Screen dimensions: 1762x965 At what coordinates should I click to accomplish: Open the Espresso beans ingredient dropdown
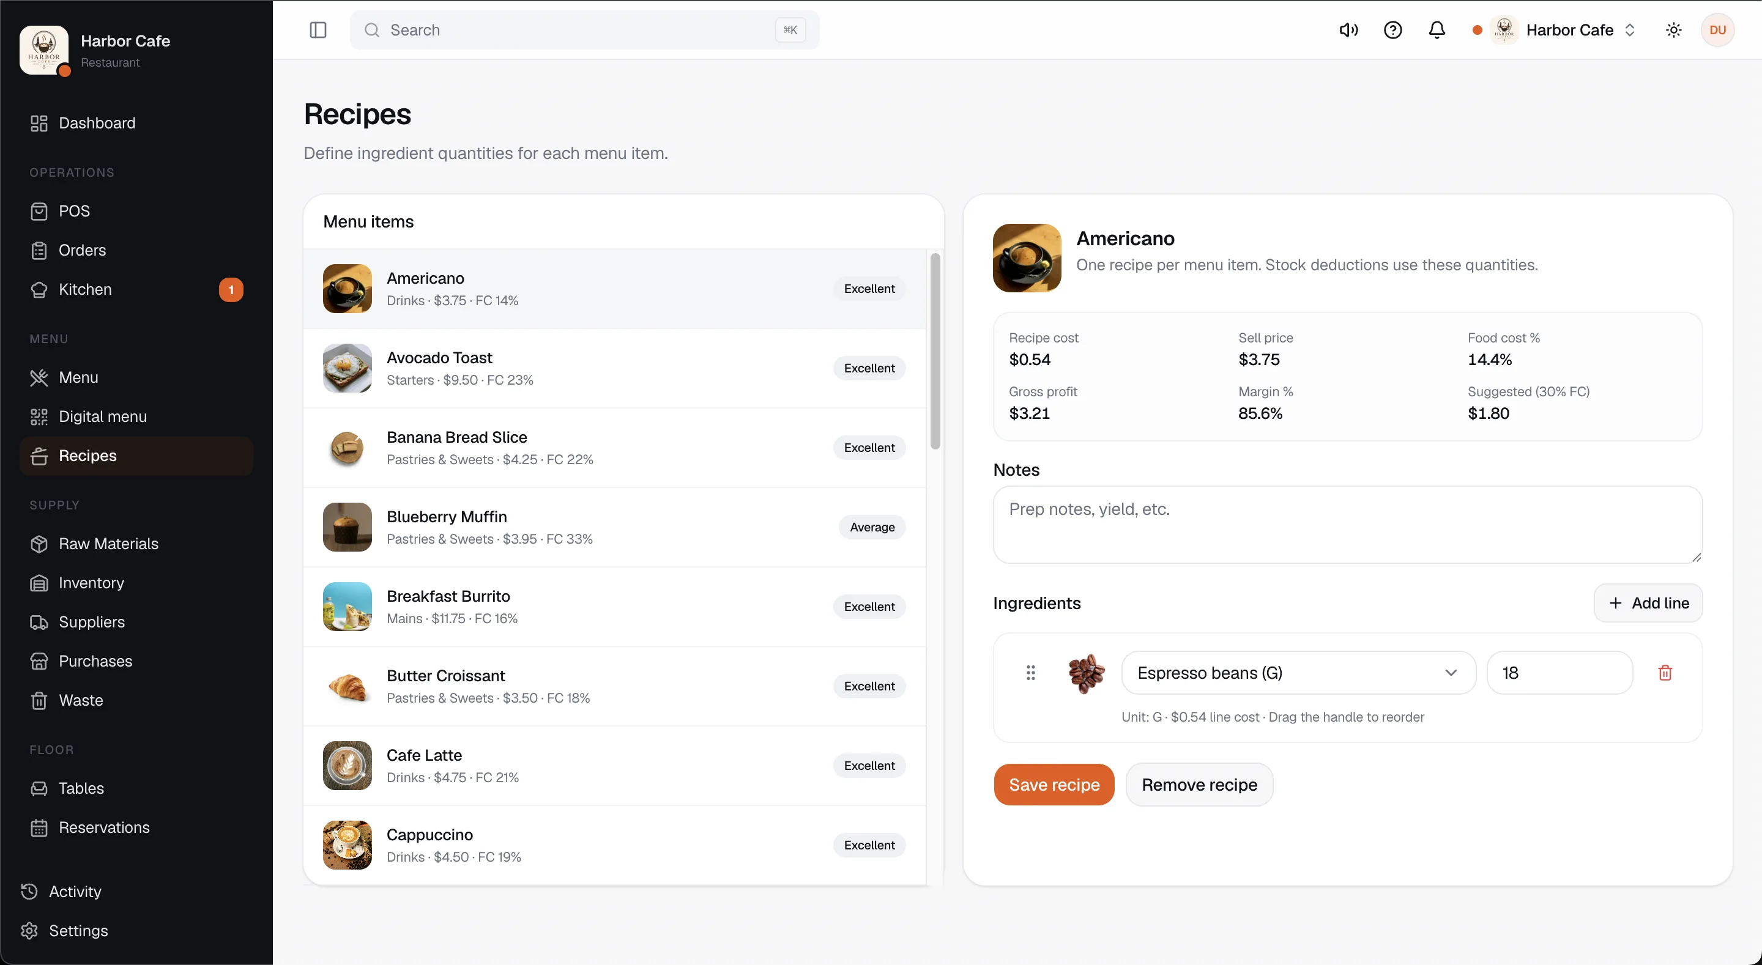[x=1298, y=673]
